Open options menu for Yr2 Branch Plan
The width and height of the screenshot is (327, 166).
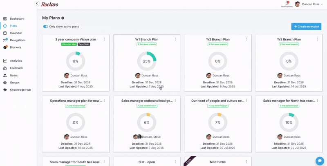pyautogui.click(x=246, y=39)
